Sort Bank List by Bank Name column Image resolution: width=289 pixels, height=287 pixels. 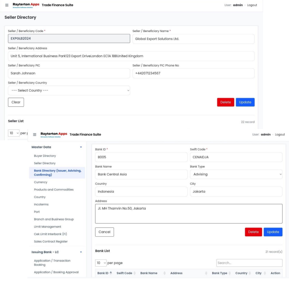pyautogui.click(x=149, y=273)
